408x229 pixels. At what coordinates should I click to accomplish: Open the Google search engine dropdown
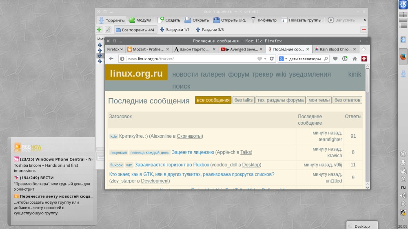coord(283,59)
